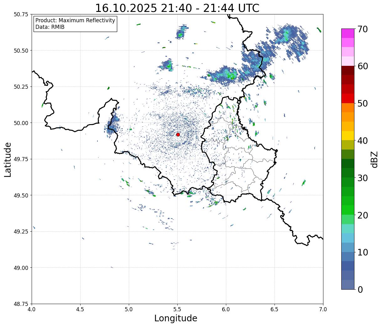382x326 pixels.
Task: Click the "Longitude" axis label
Action: (176, 318)
